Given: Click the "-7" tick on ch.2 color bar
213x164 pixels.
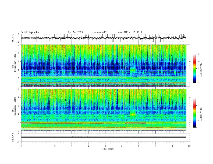Looking at the screenshot, I should 198,128.
